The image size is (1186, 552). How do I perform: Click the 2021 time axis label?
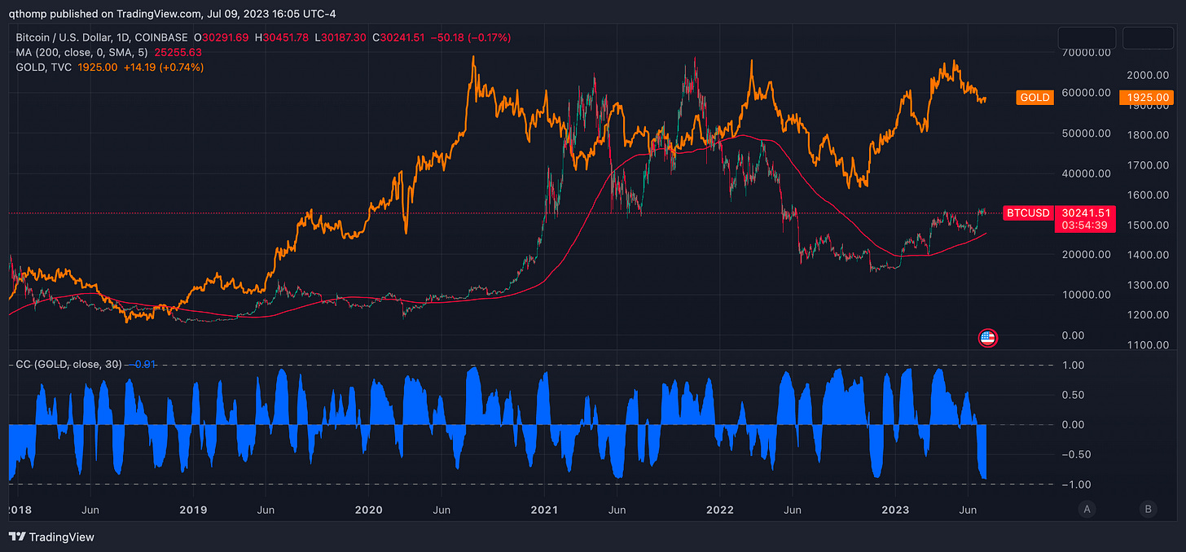pos(544,510)
